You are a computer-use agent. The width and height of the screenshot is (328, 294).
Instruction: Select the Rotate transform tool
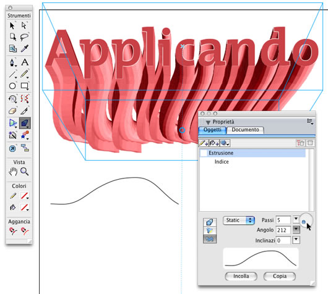pos(12,99)
